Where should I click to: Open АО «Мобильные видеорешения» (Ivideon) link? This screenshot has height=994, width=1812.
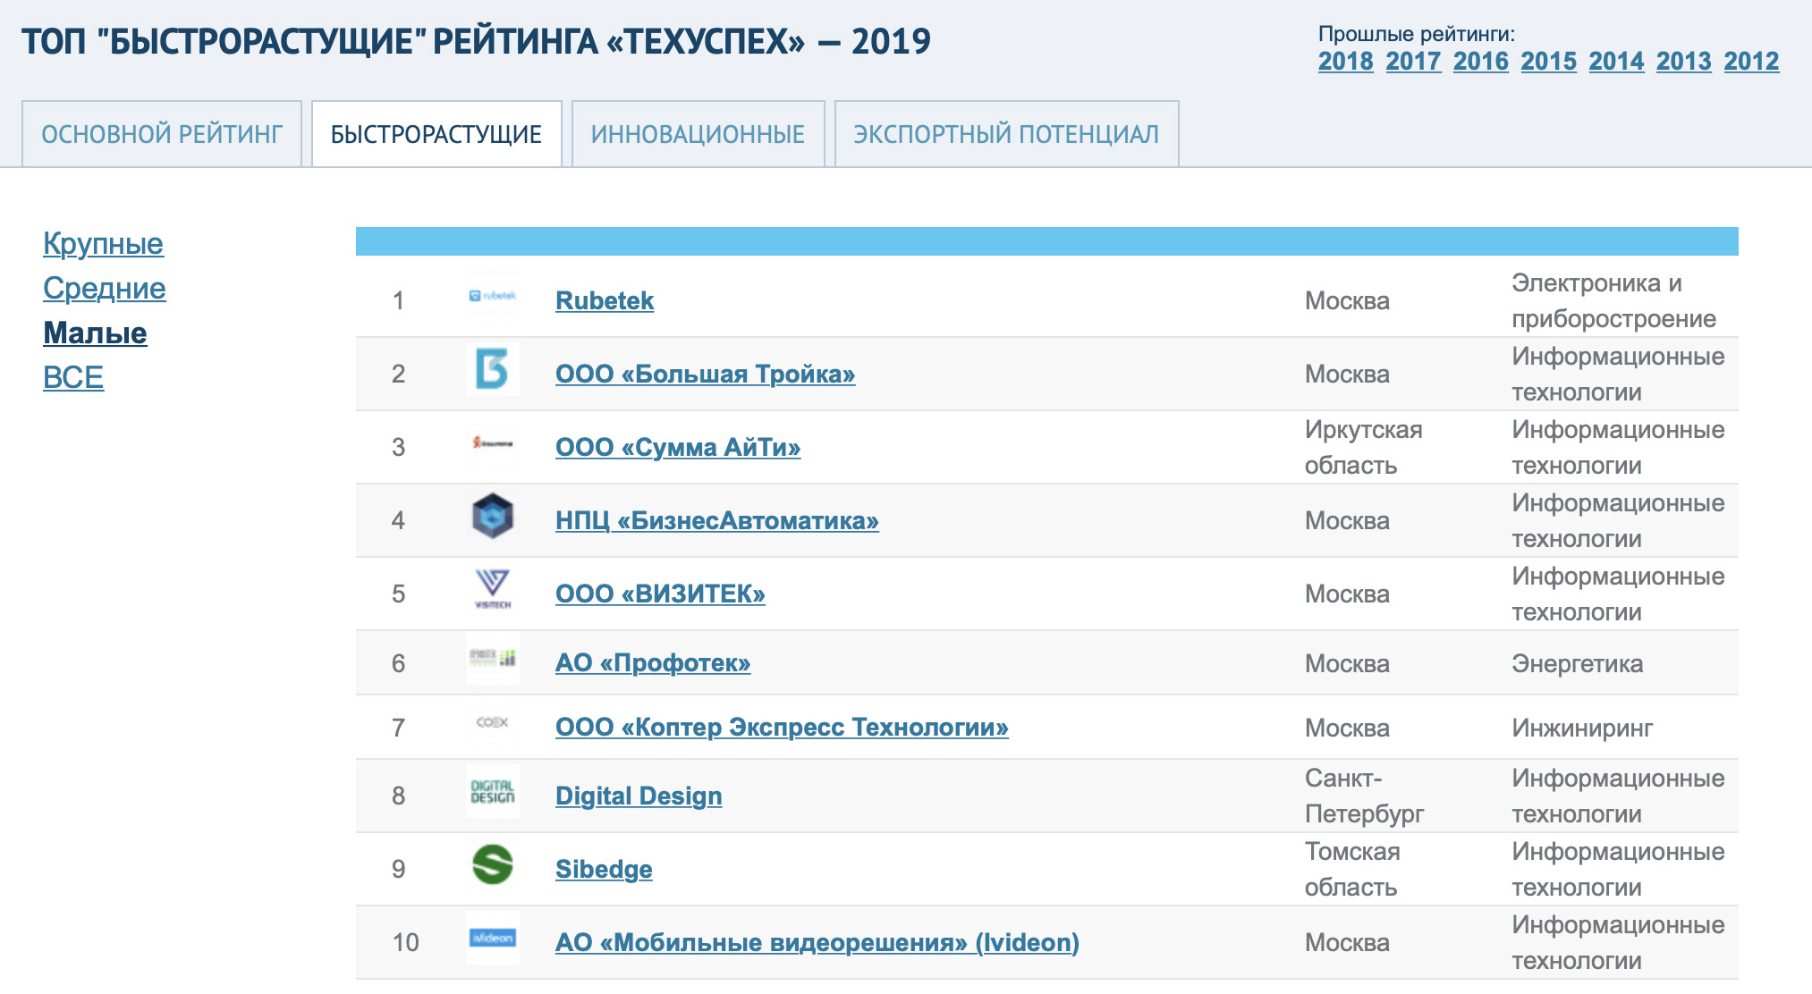(817, 942)
